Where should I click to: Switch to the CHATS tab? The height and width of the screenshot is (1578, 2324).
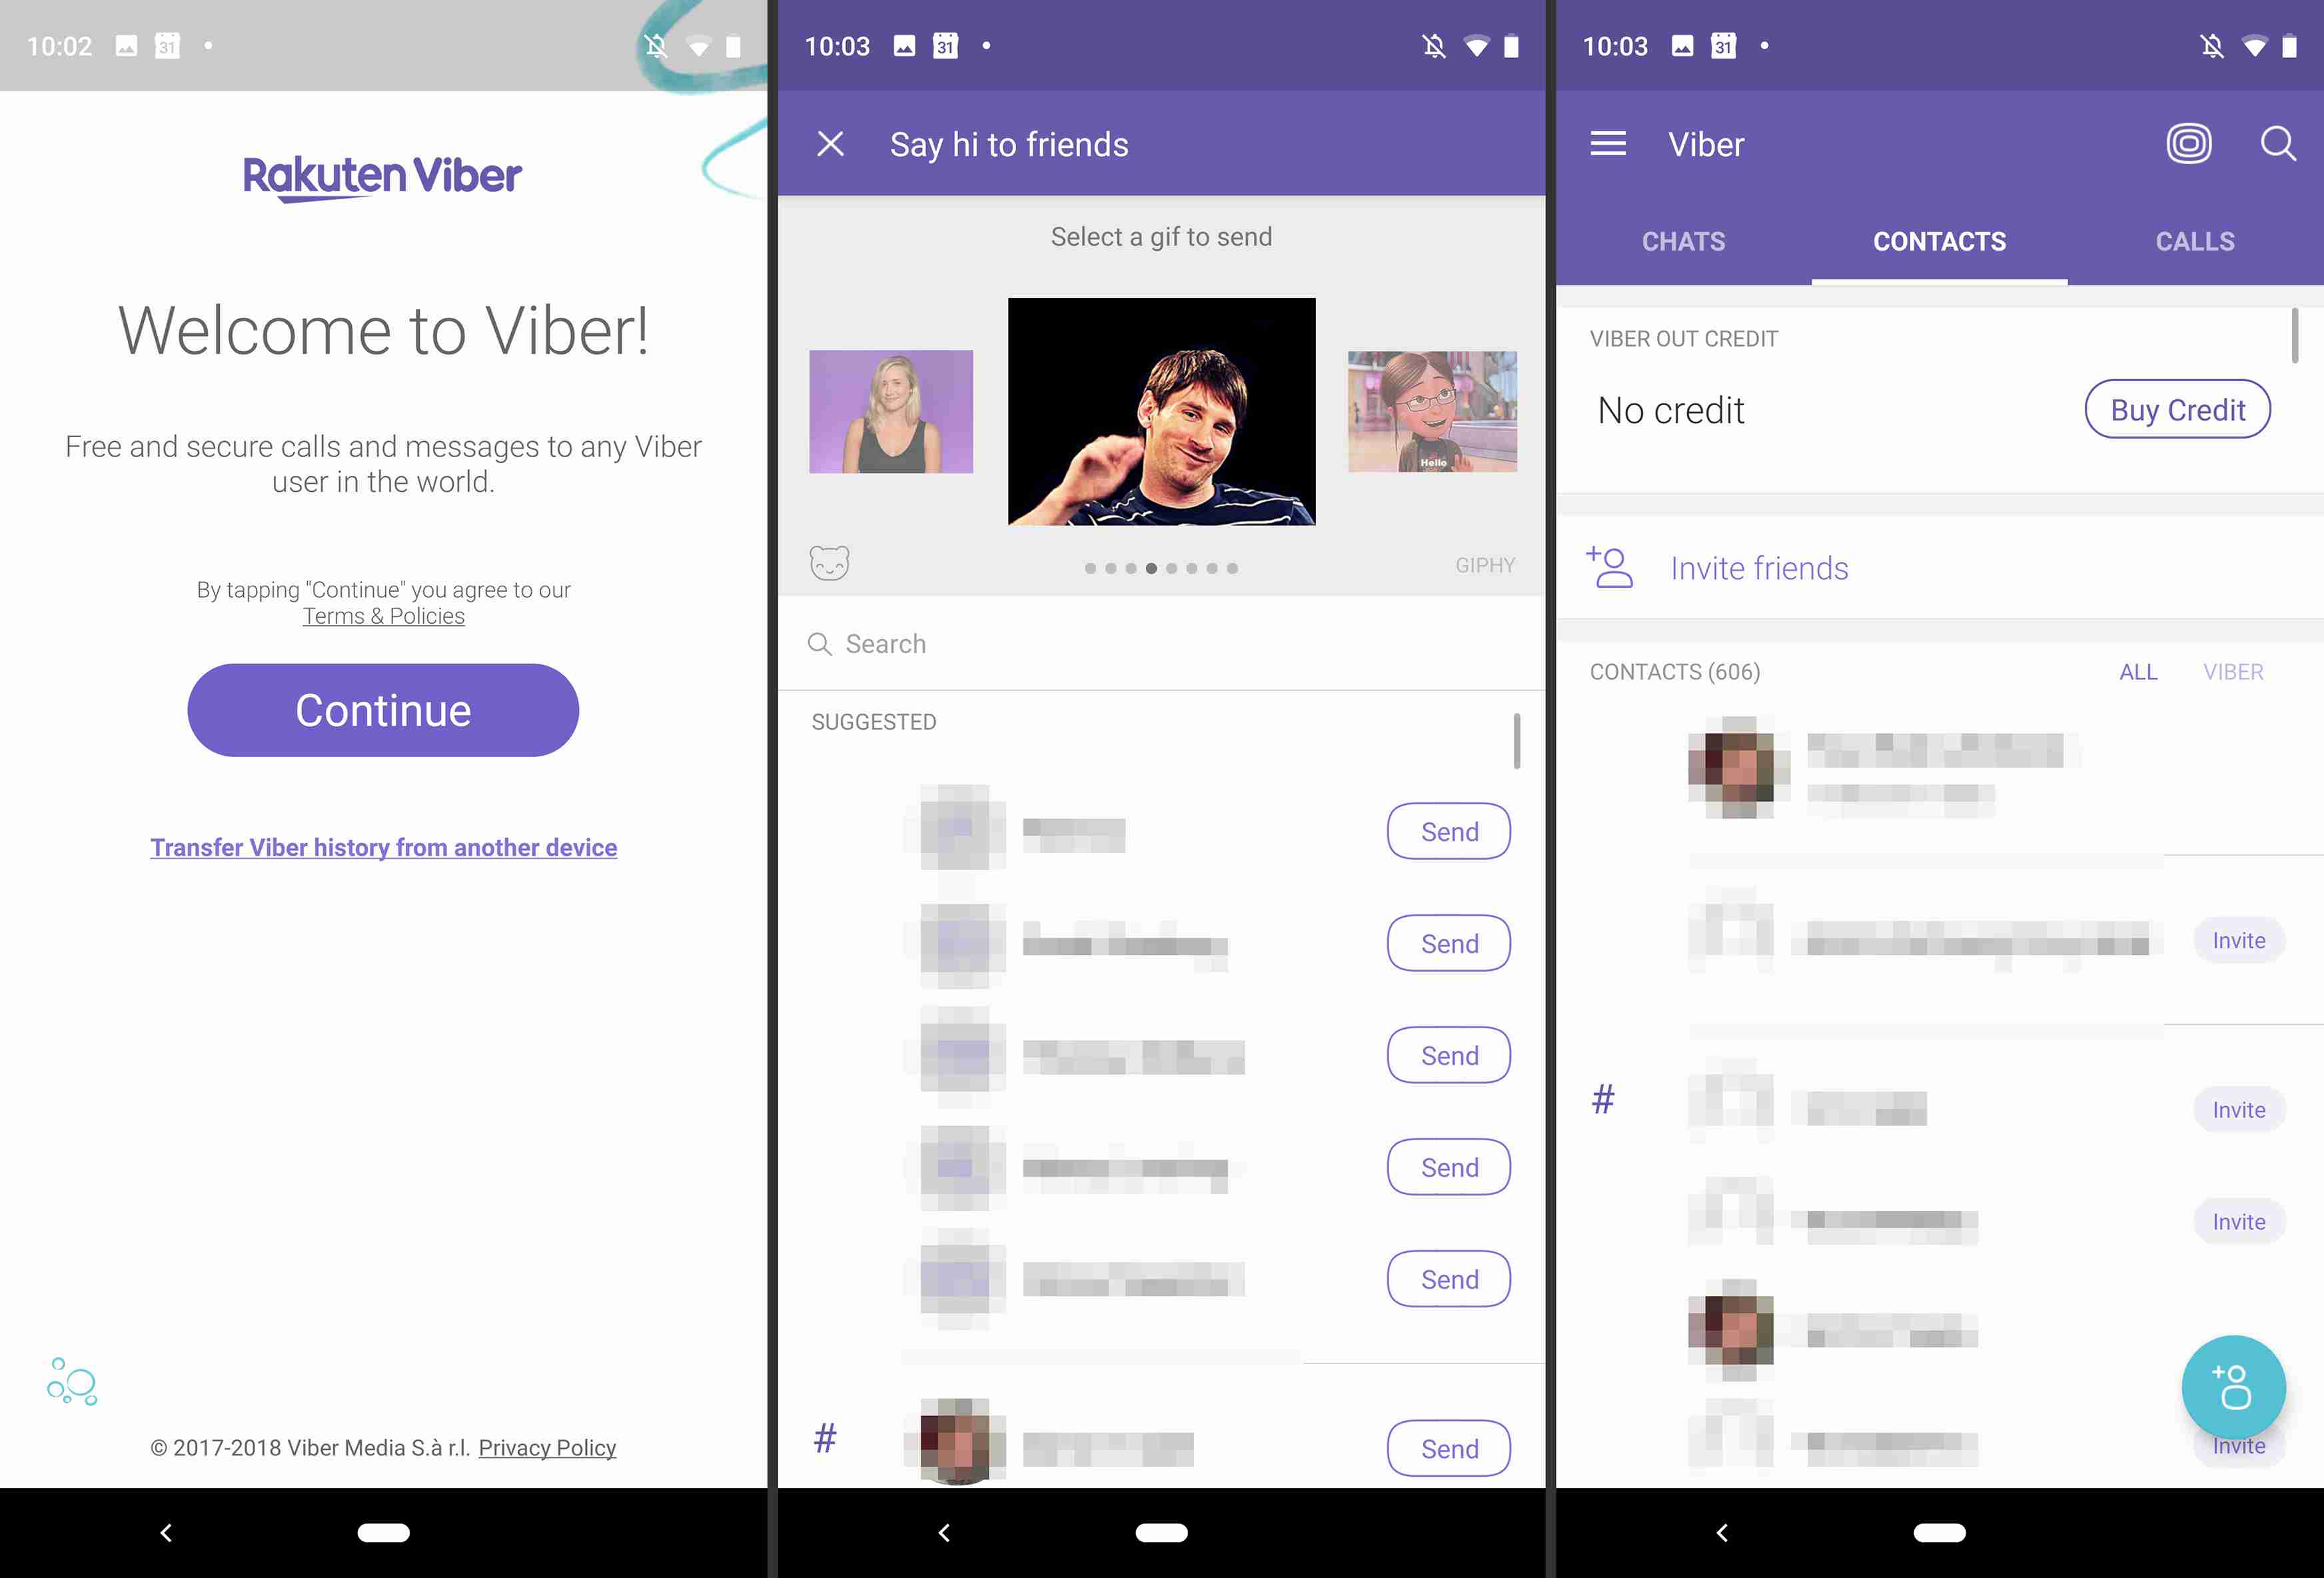[x=1682, y=241]
